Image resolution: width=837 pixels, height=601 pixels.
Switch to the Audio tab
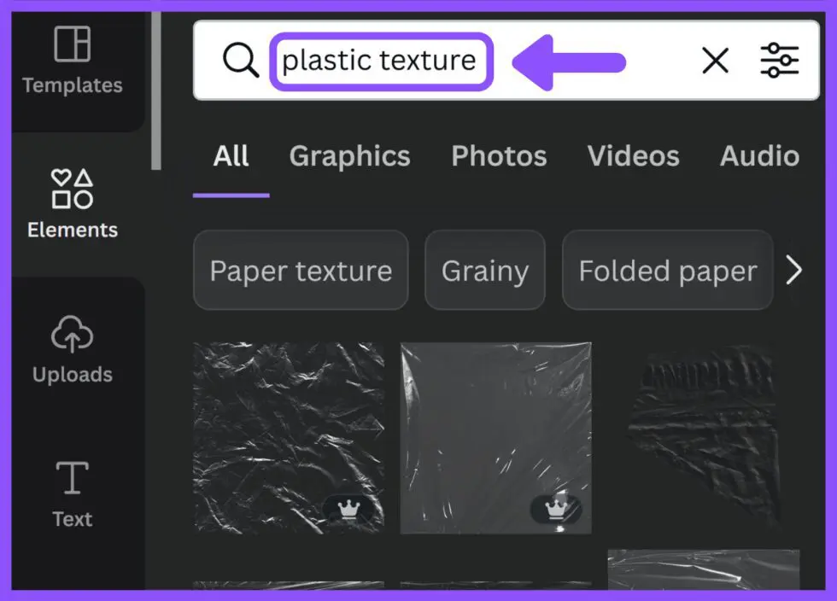click(759, 156)
